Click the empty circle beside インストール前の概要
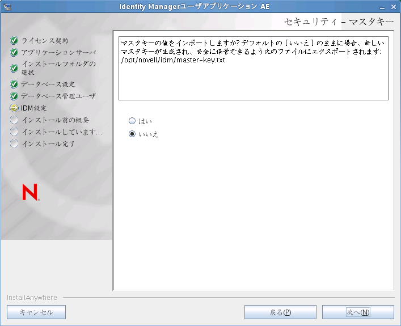This screenshot has width=401, height=326. coord(14,120)
